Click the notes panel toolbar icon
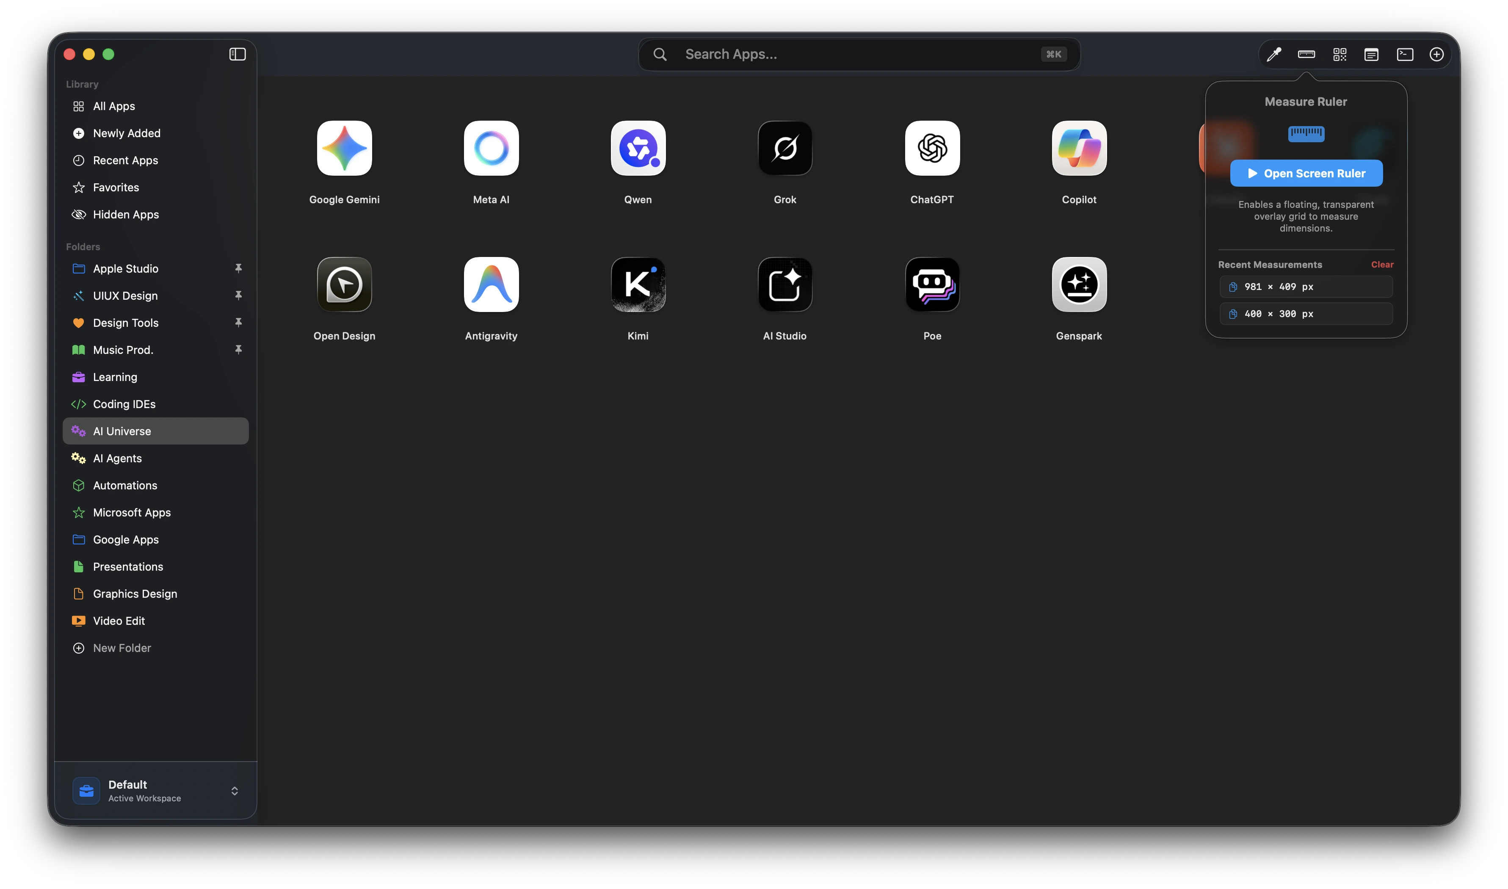This screenshot has width=1508, height=889. coord(1371,55)
